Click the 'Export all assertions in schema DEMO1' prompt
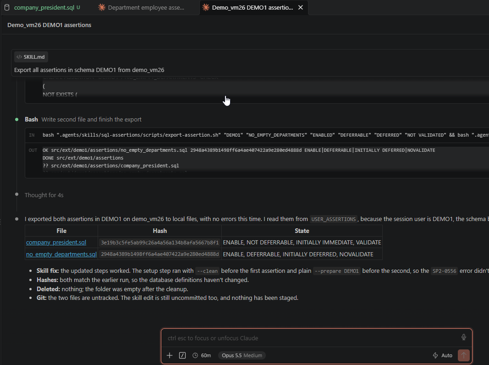This screenshot has width=489, height=365. pos(89,70)
